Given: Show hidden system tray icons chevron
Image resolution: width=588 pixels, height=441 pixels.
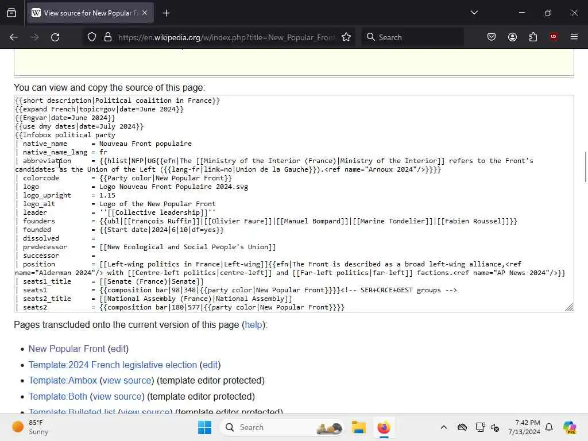Looking at the screenshot, I should click(x=444, y=427).
